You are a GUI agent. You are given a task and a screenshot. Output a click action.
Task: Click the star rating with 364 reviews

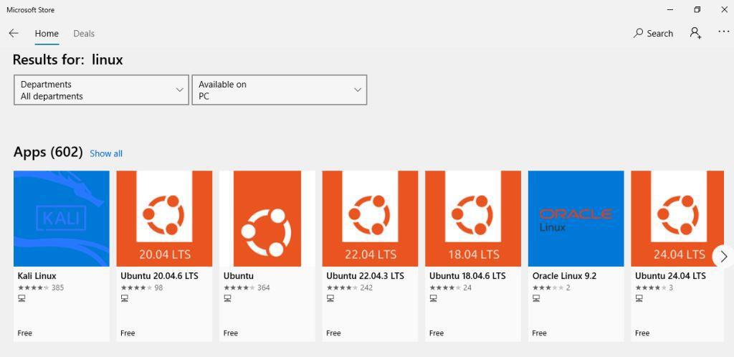[x=239, y=287]
